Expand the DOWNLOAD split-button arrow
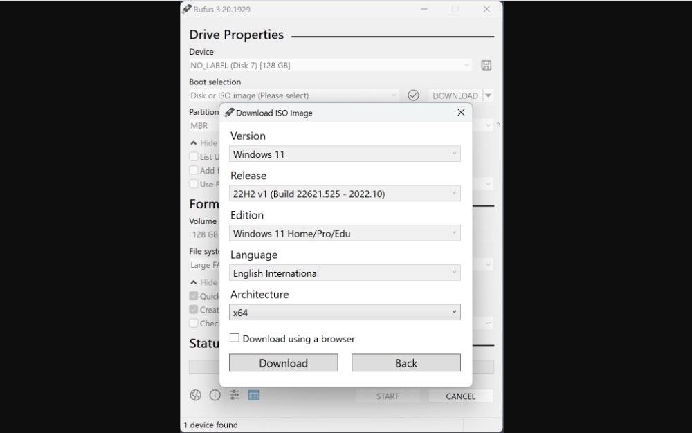Screen dimensions: 692x433 (489, 95)
